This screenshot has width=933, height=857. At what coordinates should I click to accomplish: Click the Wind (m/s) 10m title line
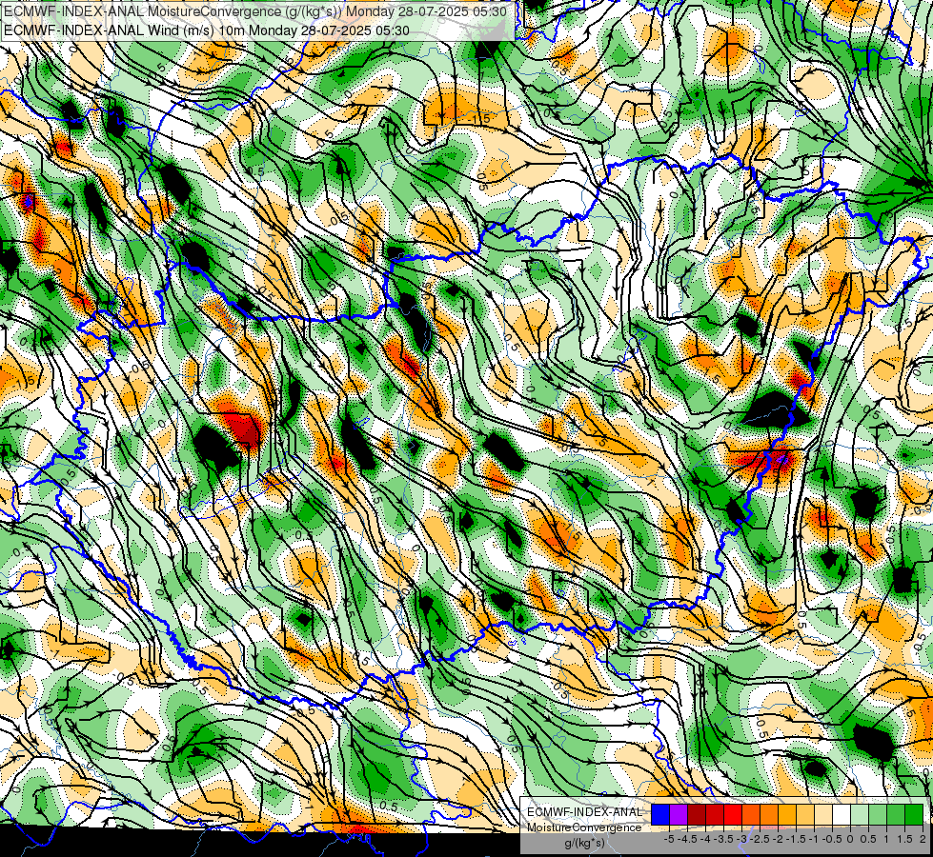[207, 30]
